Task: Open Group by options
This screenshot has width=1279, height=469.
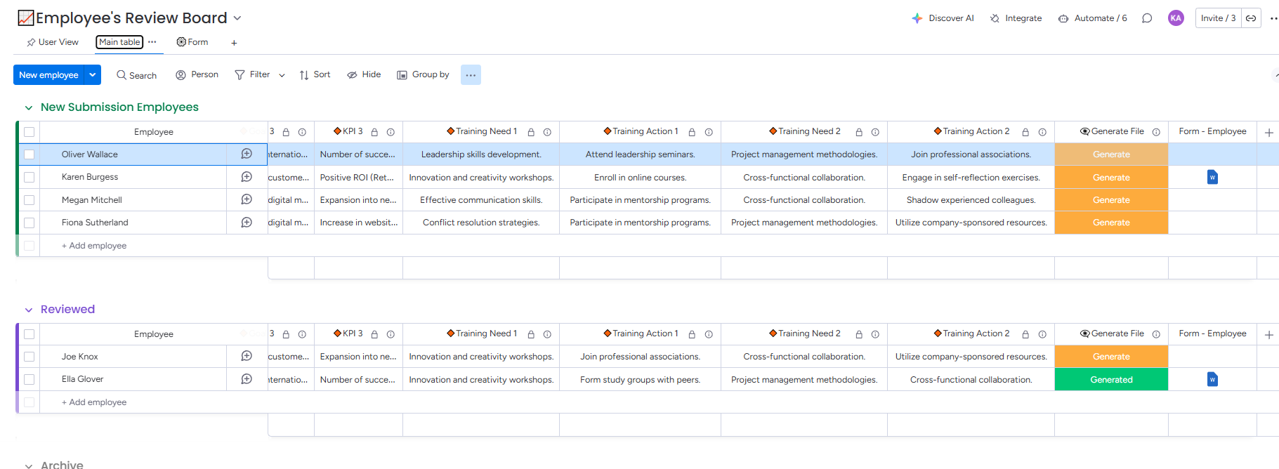Action: coord(423,74)
